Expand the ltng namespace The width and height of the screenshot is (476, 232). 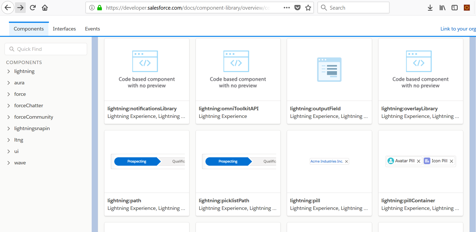click(x=9, y=140)
